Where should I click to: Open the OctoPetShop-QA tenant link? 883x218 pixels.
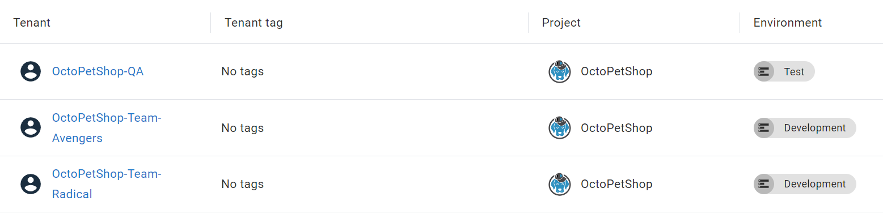tap(98, 71)
